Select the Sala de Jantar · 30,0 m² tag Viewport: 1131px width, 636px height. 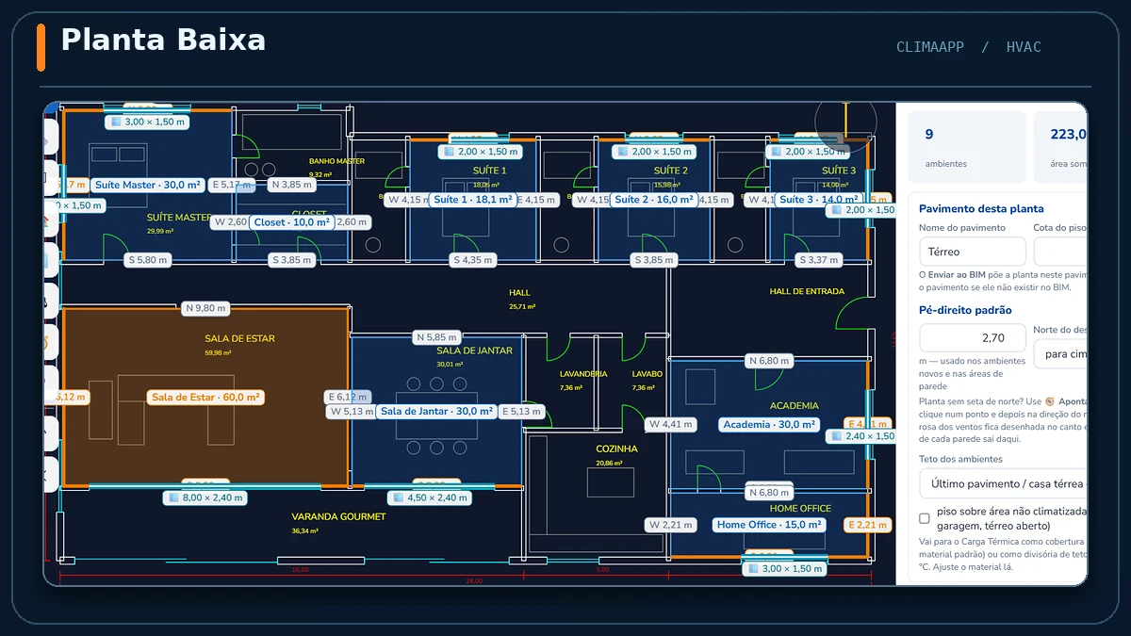(x=436, y=412)
